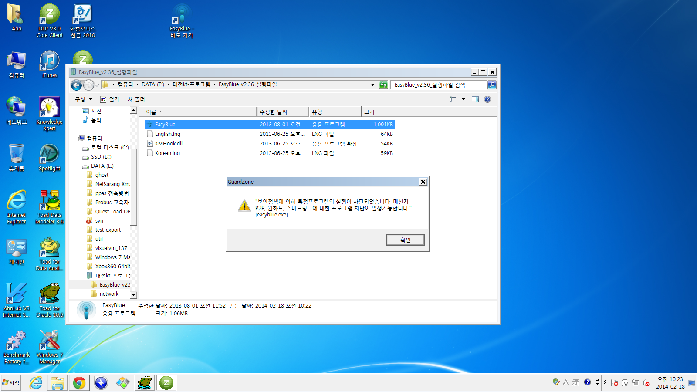Screen dimensions: 697x392
Task: Open the Toad Data Modeler 3.6 icon
Action: tap(50, 207)
